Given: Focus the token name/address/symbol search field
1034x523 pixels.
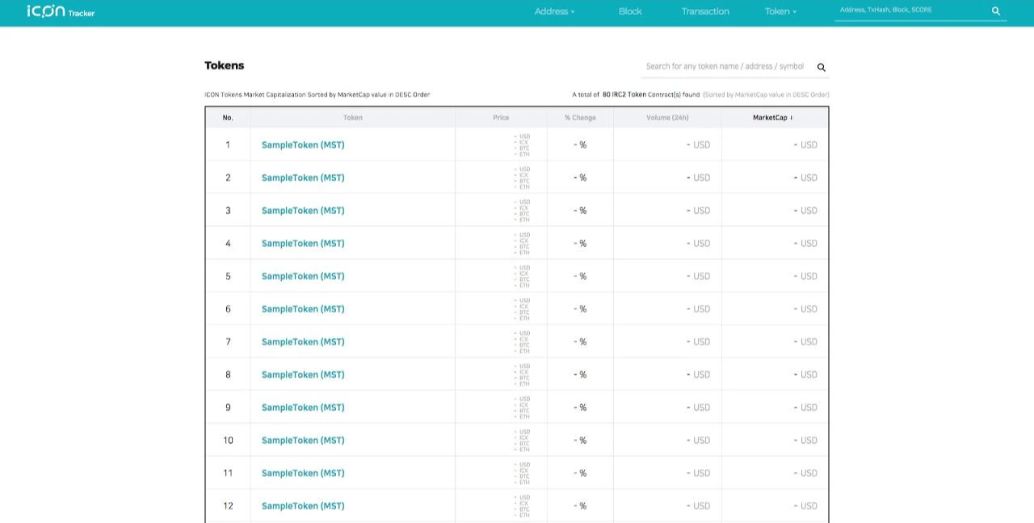Looking at the screenshot, I should tap(725, 66).
